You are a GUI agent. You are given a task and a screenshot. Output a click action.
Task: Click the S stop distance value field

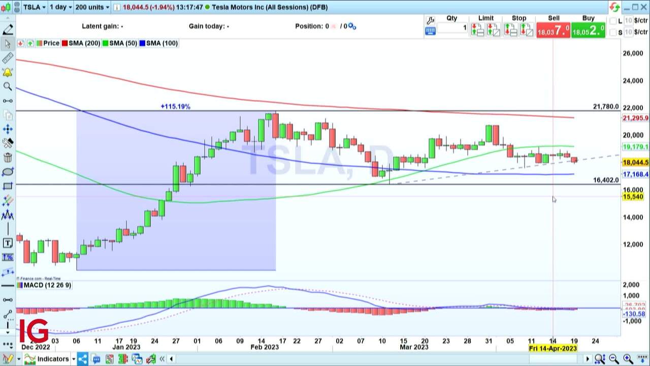pyautogui.click(x=628, y=32)
